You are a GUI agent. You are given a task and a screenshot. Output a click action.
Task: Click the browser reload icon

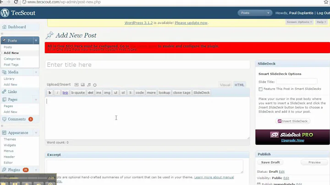[16, 2]
